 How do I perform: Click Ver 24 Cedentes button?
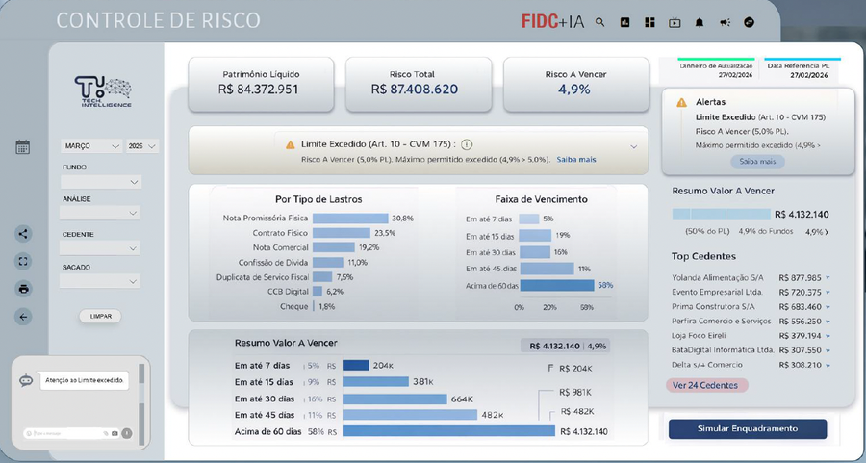[x=707, y=385]
